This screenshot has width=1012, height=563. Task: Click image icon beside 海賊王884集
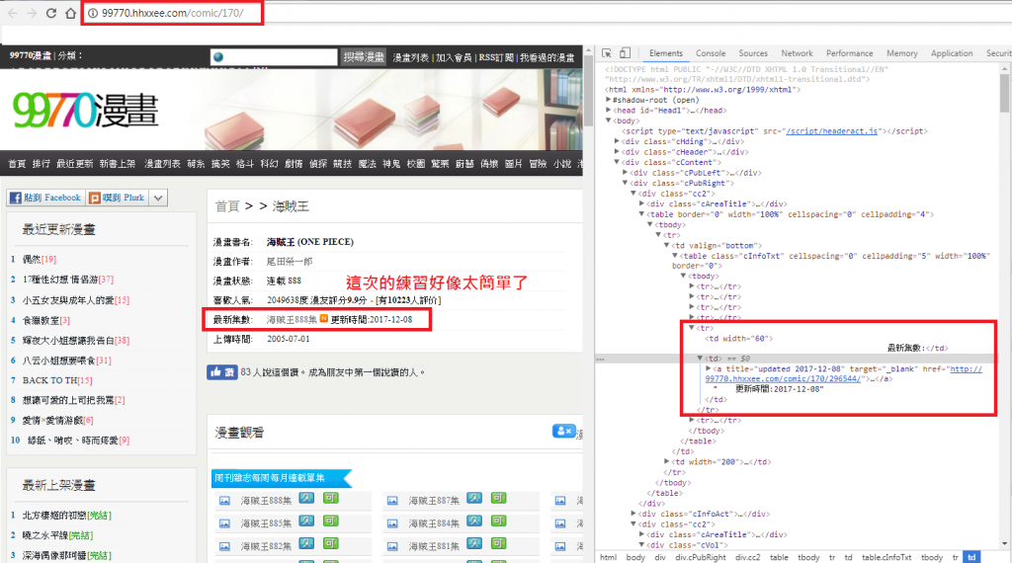coord(392,523)
